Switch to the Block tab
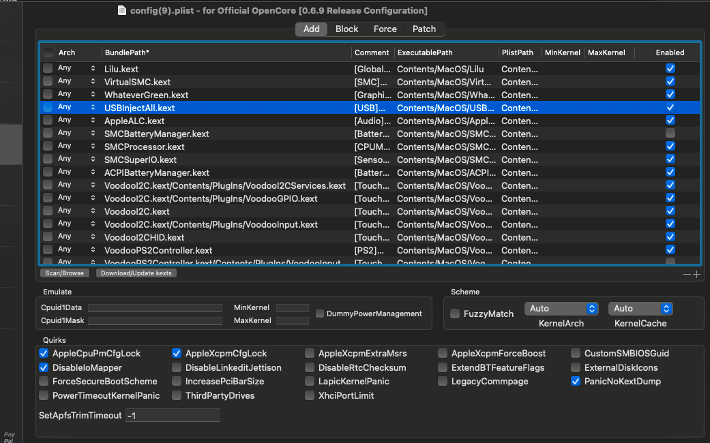Screen dimensions: 710x443 point(346,29)
